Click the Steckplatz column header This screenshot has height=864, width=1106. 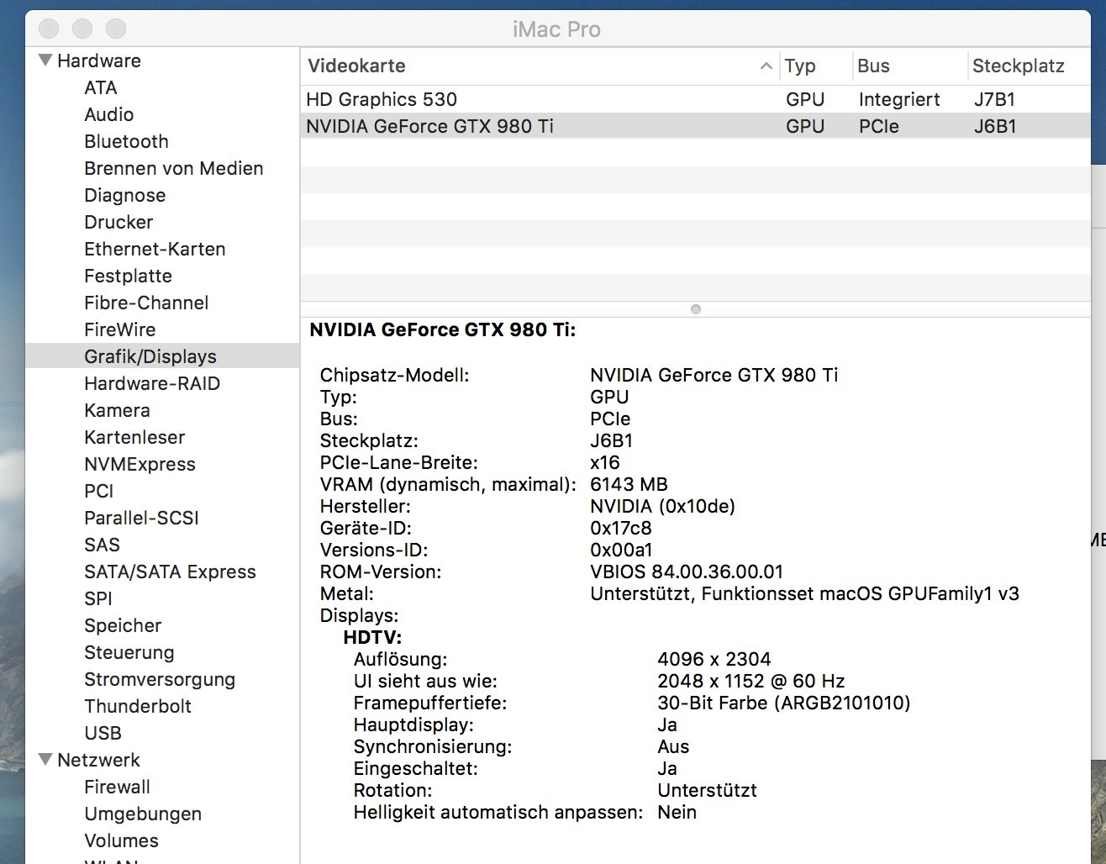(x=1018, y=66)
